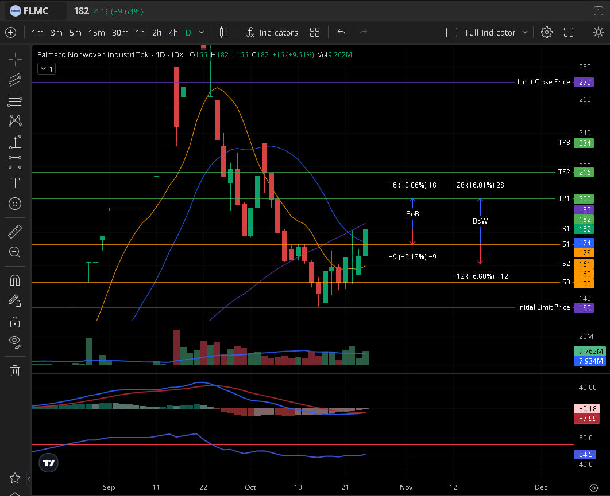Viewport: 610px width, 496px height.
Task: Open the Full Indicator dropdown arrow
Action: coord(525,32)
